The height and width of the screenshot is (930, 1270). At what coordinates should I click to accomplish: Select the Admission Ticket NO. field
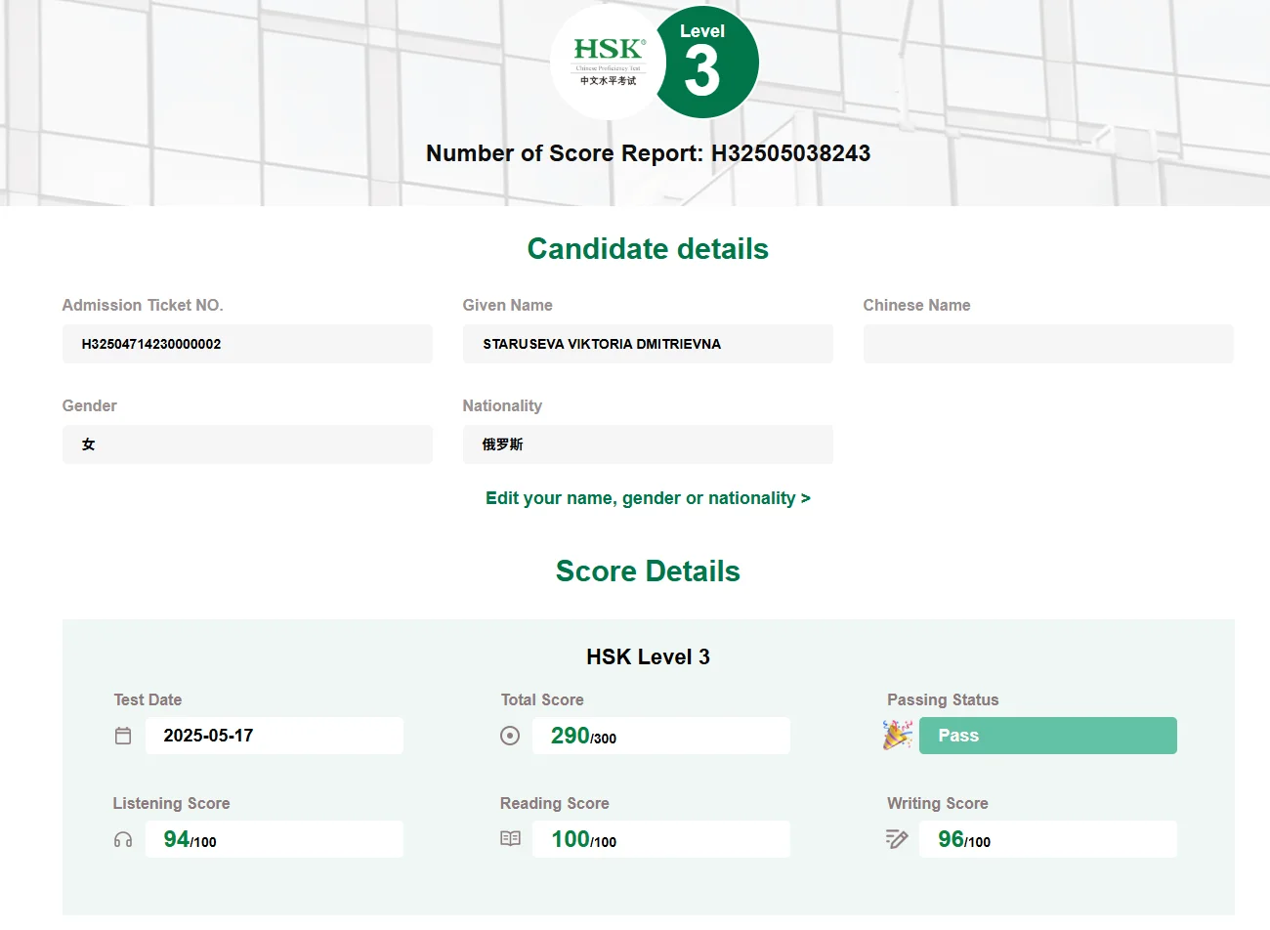click(x=247, y=344)
